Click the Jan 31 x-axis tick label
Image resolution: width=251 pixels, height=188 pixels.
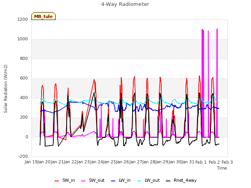(x=188, y=162)
